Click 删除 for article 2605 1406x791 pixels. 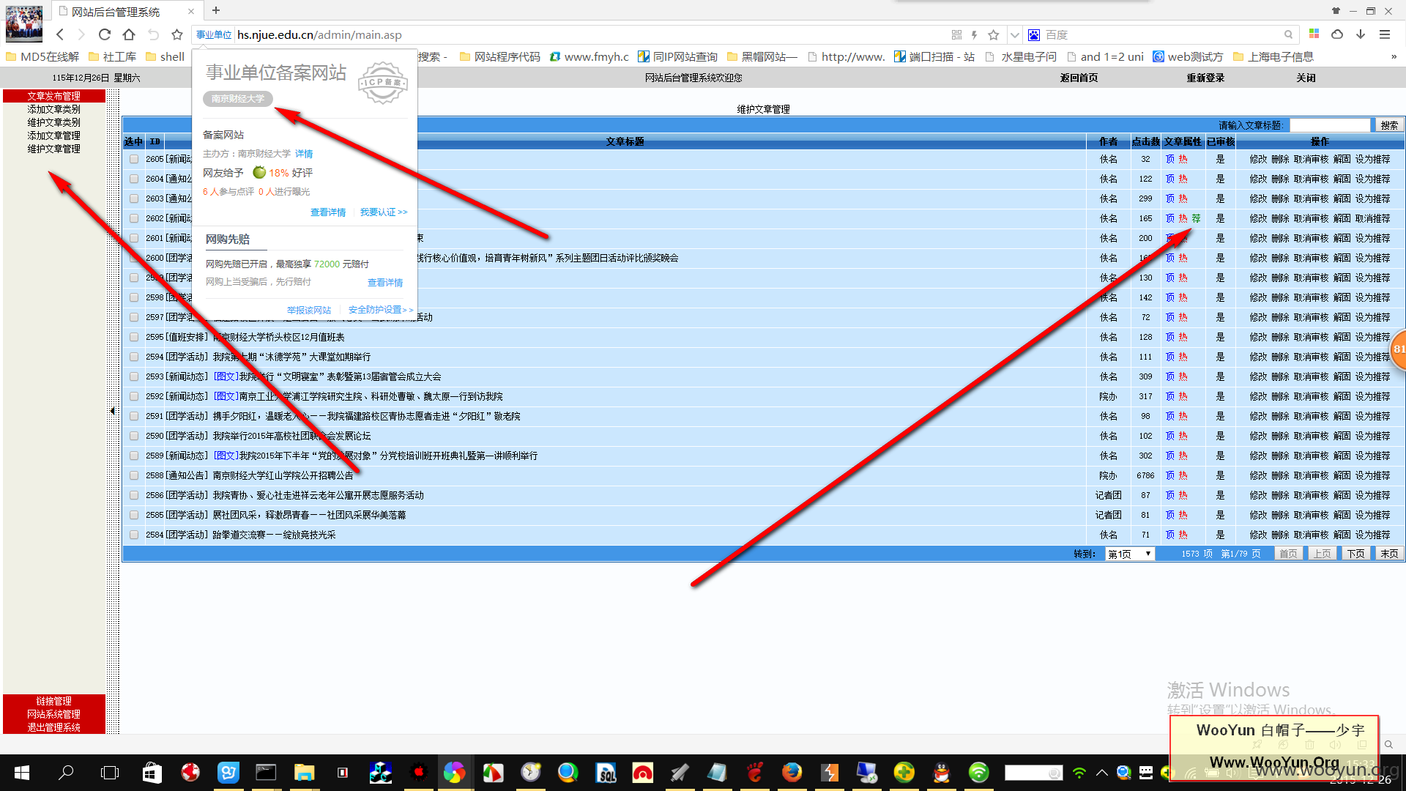1280,159
